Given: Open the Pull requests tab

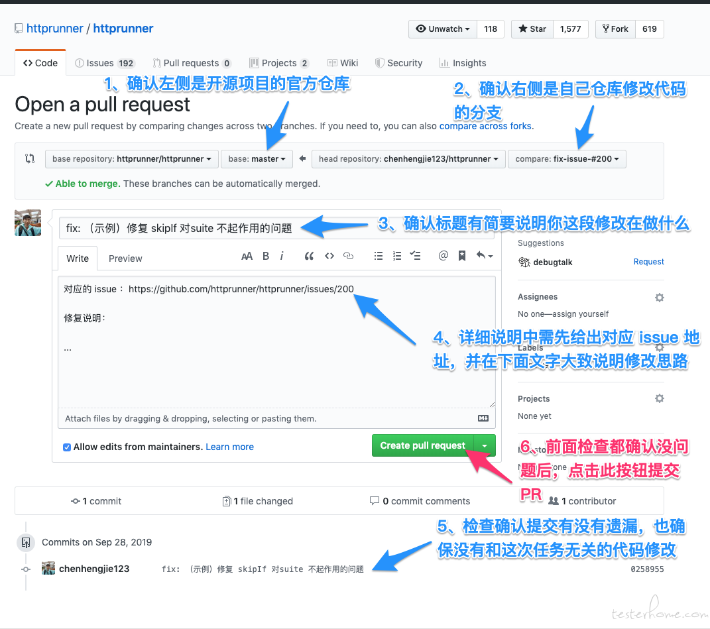Looking at the screenshot, I should pyautogui.click(x=192, y=63).
